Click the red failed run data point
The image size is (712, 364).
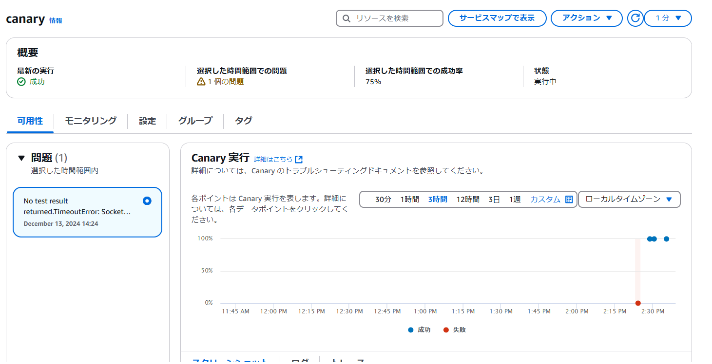coord(638,303)
